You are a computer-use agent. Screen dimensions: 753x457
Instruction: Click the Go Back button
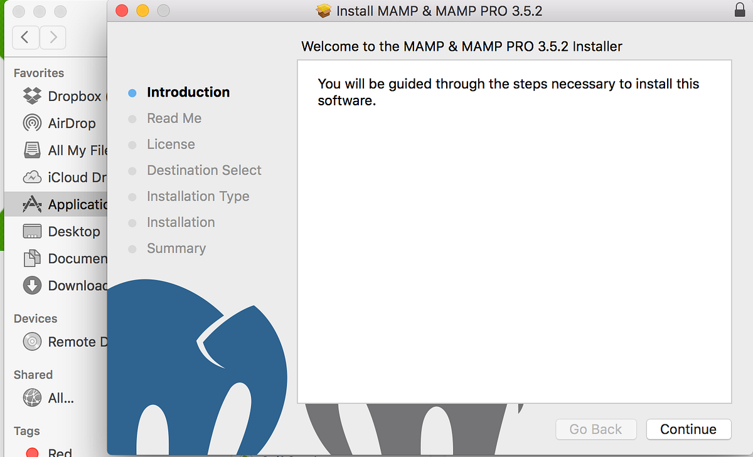click(595, 429)
